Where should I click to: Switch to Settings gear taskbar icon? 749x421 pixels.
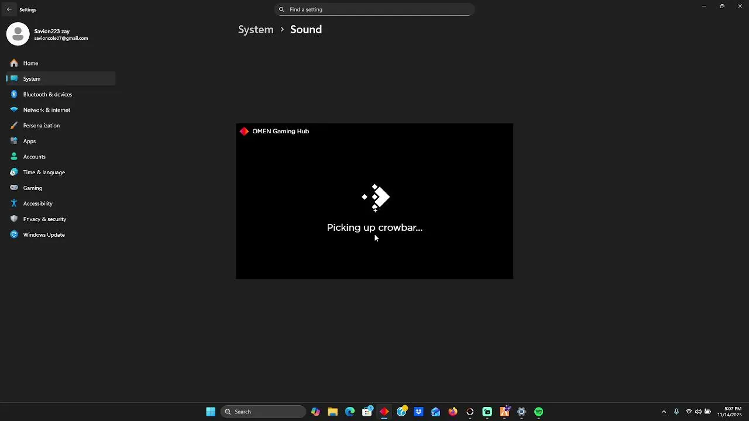tap(521, 412)
